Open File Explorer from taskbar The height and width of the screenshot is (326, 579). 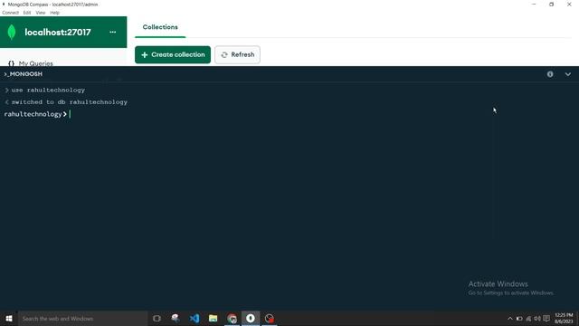[214, 318]
